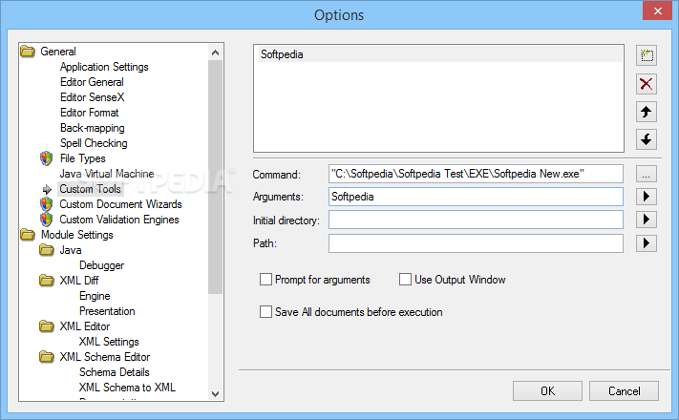The height and width of the screenshot is (420, 679).
Task: Click the Module Settings folder icon
Action: pos(28,235)
